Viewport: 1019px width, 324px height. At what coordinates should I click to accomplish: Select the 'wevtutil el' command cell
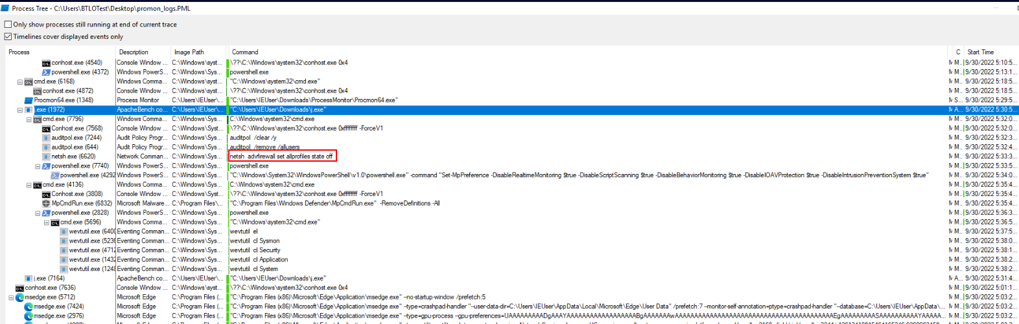(244, 232)
